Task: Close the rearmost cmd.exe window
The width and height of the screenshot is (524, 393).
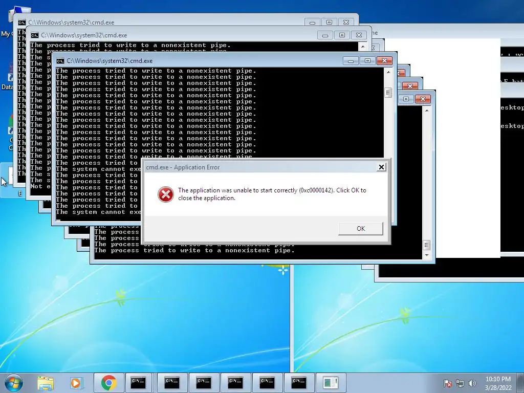Action: pyautogui.click(x=346, y=23)
